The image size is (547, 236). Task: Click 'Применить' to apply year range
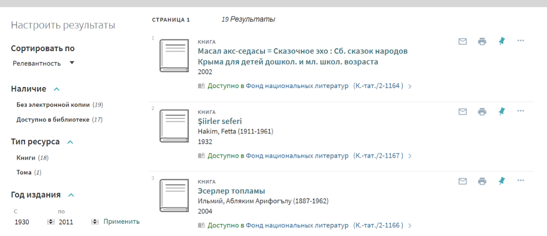click(x=121, y=222)
